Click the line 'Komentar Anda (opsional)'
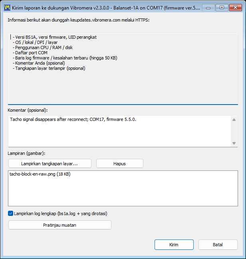 pyautogui.click(x=39, y=63)
